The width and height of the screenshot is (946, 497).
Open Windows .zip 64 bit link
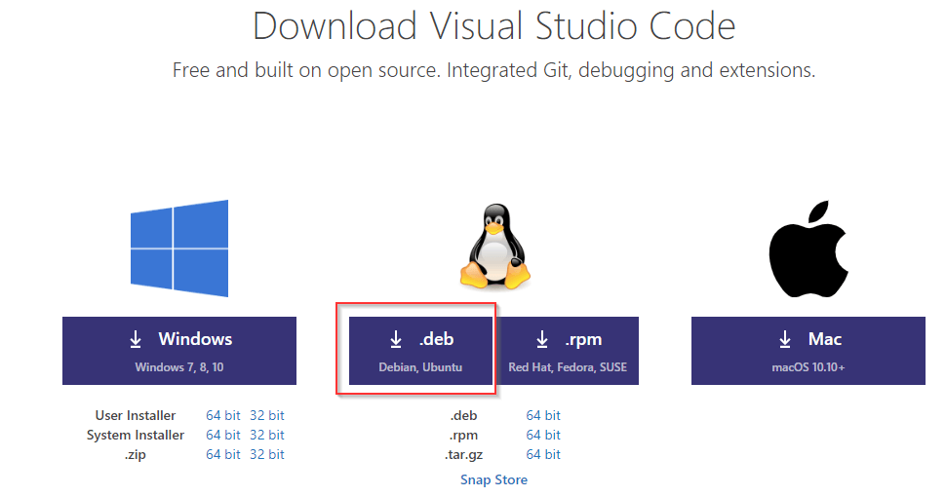pos(222,454)
